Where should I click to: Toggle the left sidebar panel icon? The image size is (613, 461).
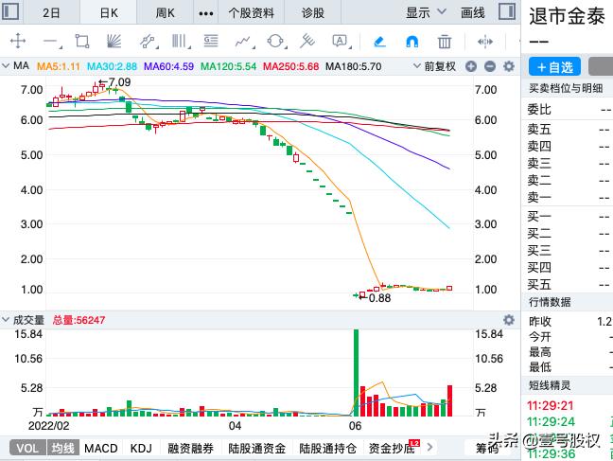(x=10, y=11)
